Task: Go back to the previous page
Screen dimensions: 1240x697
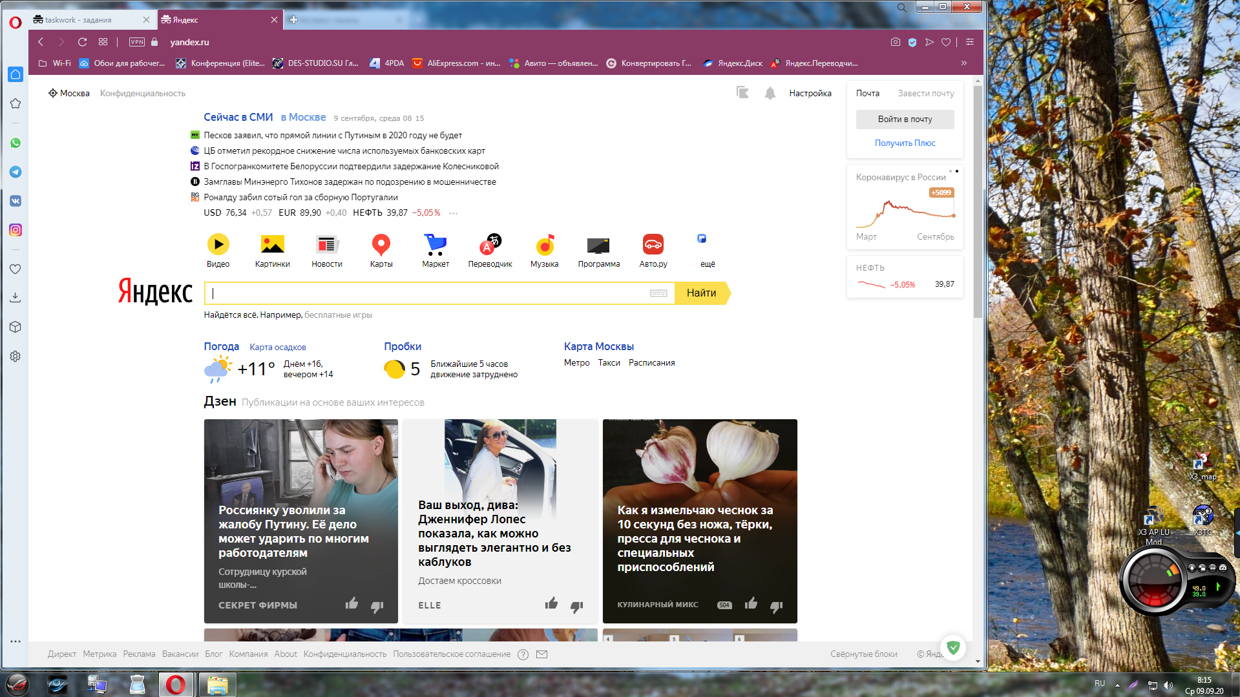Action: pos(41,42)
